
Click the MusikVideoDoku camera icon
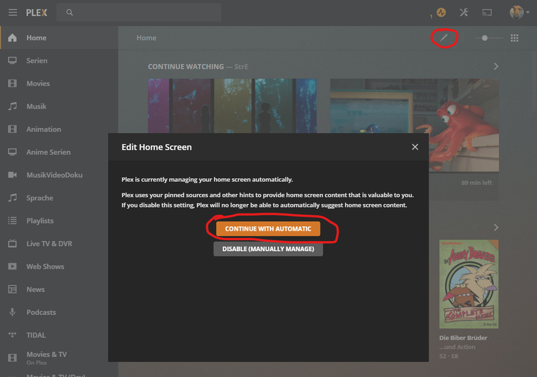point(12,175)
